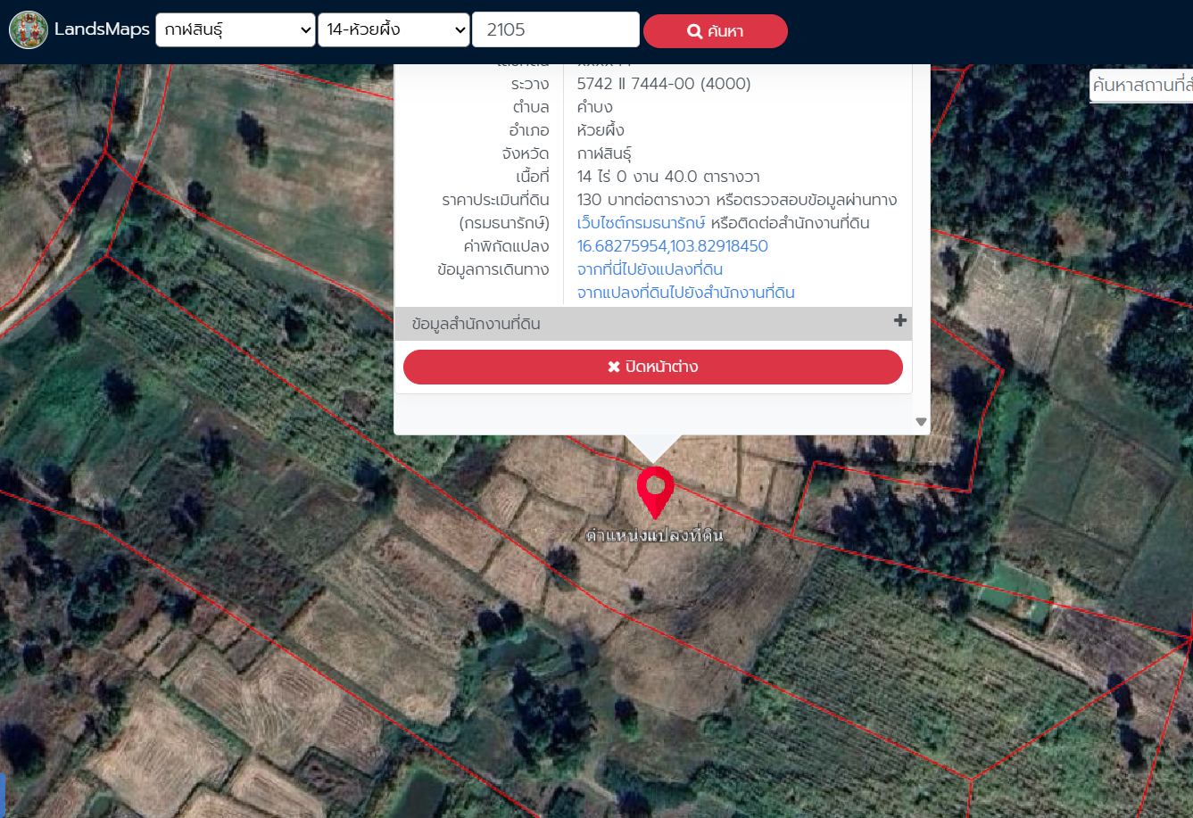
Task: Click the parcel number field containing 2105
Action: (556, 29)
